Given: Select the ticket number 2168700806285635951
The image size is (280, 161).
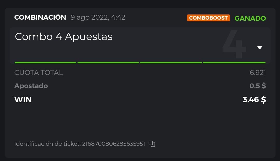Looking at the screenshot, I should tap(114, 144).
